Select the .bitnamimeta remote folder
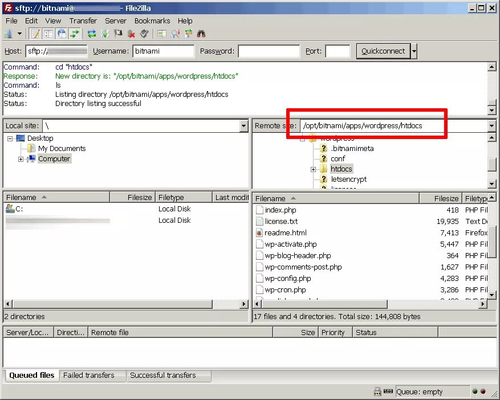 tap(352, 149)
